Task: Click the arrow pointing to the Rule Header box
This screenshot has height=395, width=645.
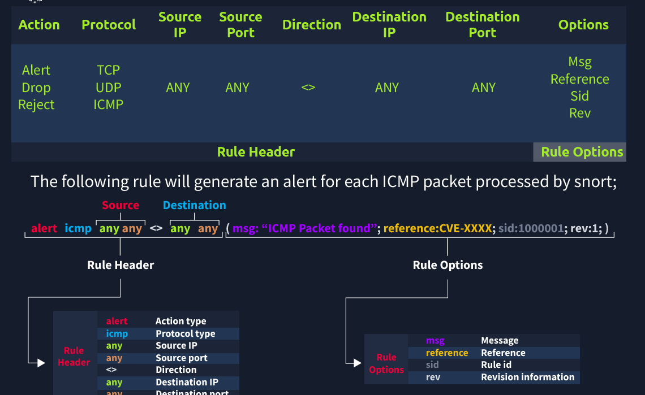Action: coord(40,363)
